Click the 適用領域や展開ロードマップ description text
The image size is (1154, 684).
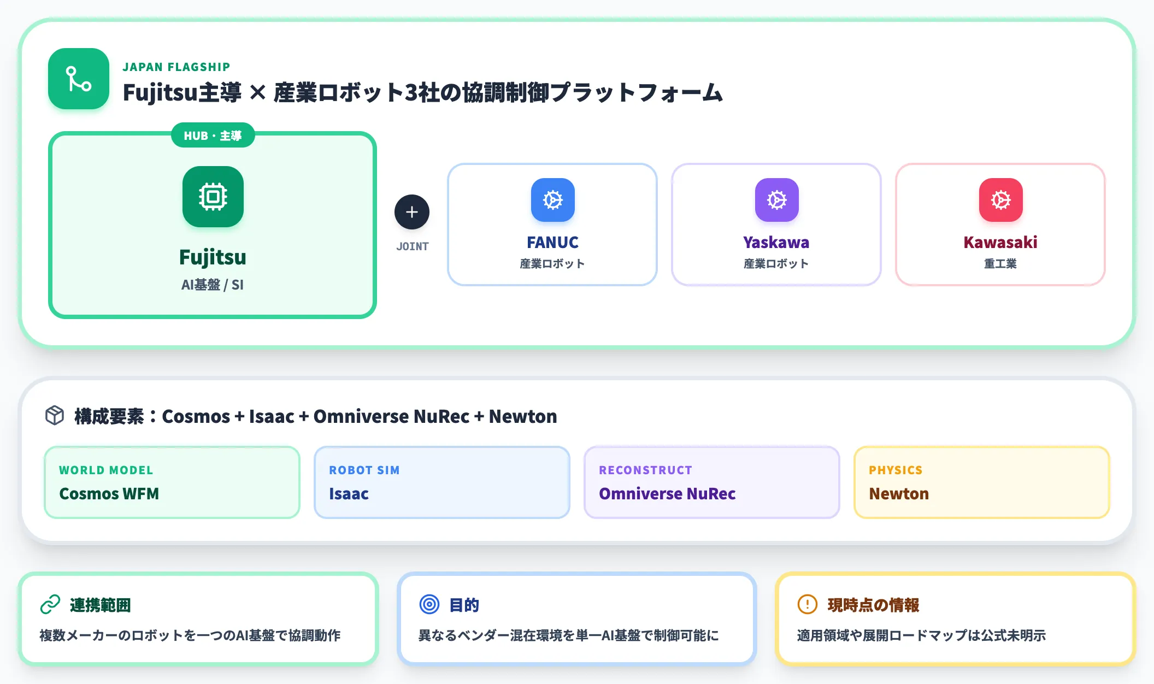(921, 635)
